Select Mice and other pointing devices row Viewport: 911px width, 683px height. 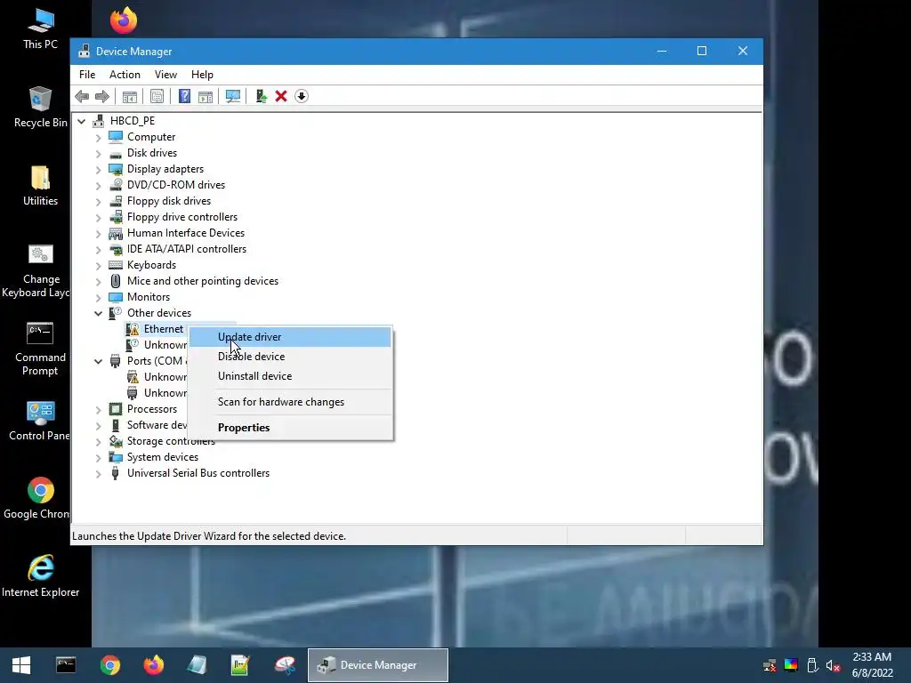[203, 281]
